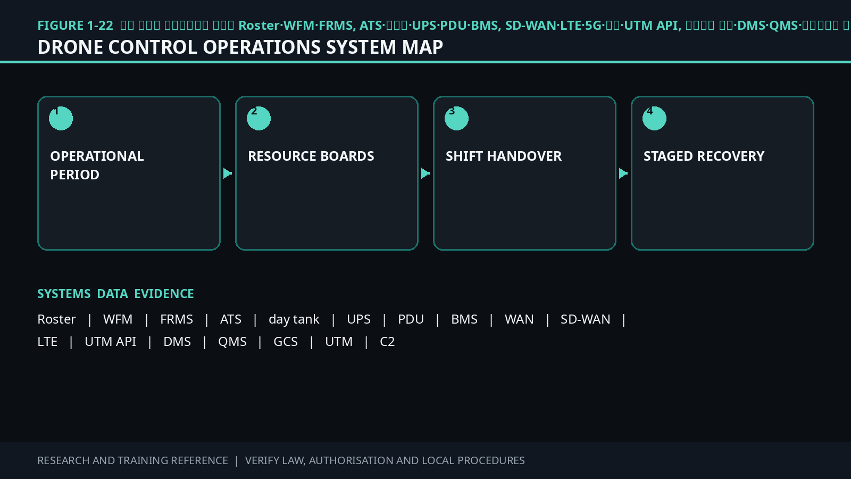Click the arrow after Resource Boards card
851x479 pixels.
pyautogui.click(x=425, y=173)
